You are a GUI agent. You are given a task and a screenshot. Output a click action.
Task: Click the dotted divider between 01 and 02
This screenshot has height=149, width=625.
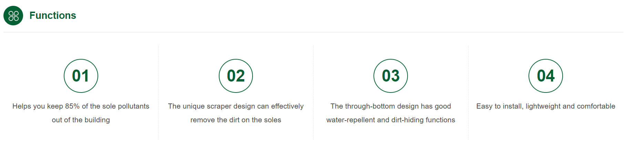[158, 92]
